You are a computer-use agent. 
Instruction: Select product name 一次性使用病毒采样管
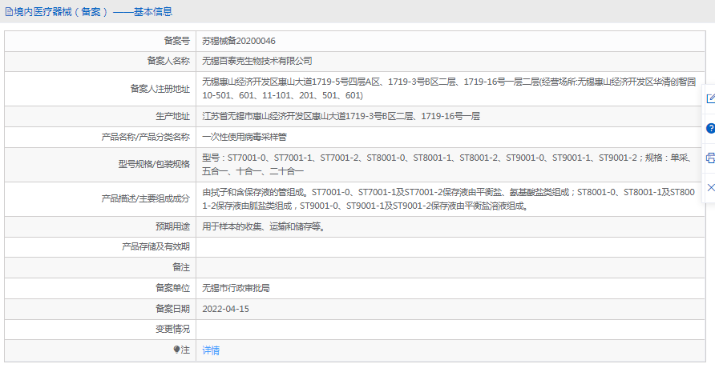[x=244, y=138]
